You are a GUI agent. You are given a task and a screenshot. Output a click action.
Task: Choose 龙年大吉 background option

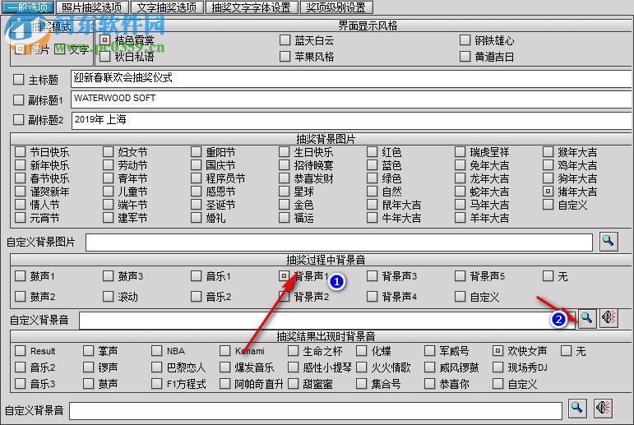coord(460,178)
